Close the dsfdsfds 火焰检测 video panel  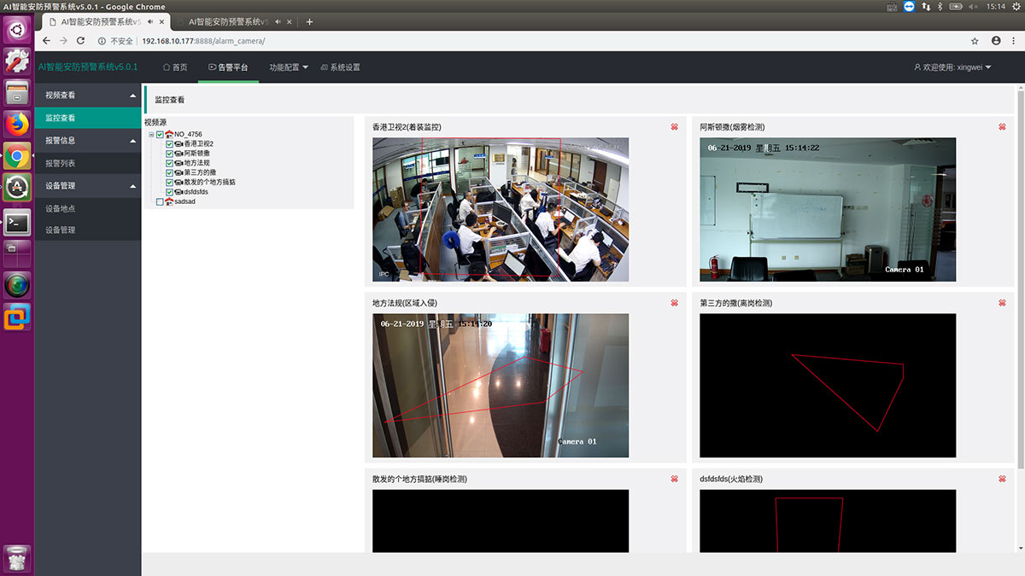coord(1002,479)
